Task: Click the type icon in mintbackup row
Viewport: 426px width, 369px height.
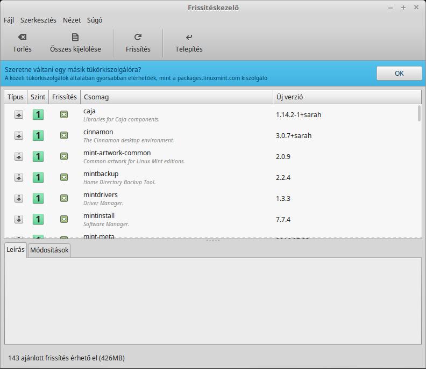Action: 19,177
